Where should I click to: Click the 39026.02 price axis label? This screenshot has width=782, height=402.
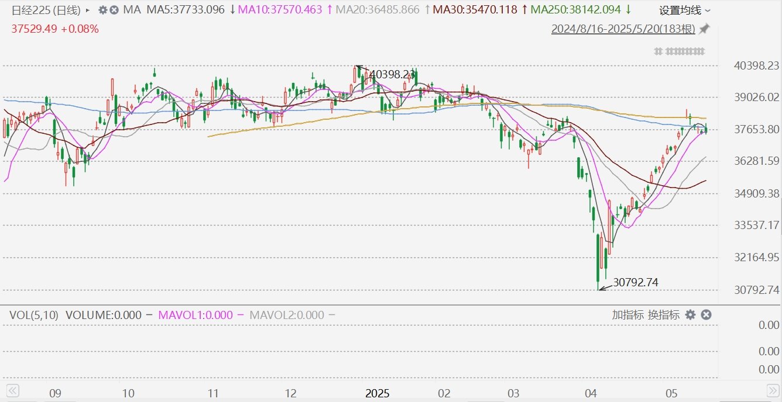[x=756, y=97]
